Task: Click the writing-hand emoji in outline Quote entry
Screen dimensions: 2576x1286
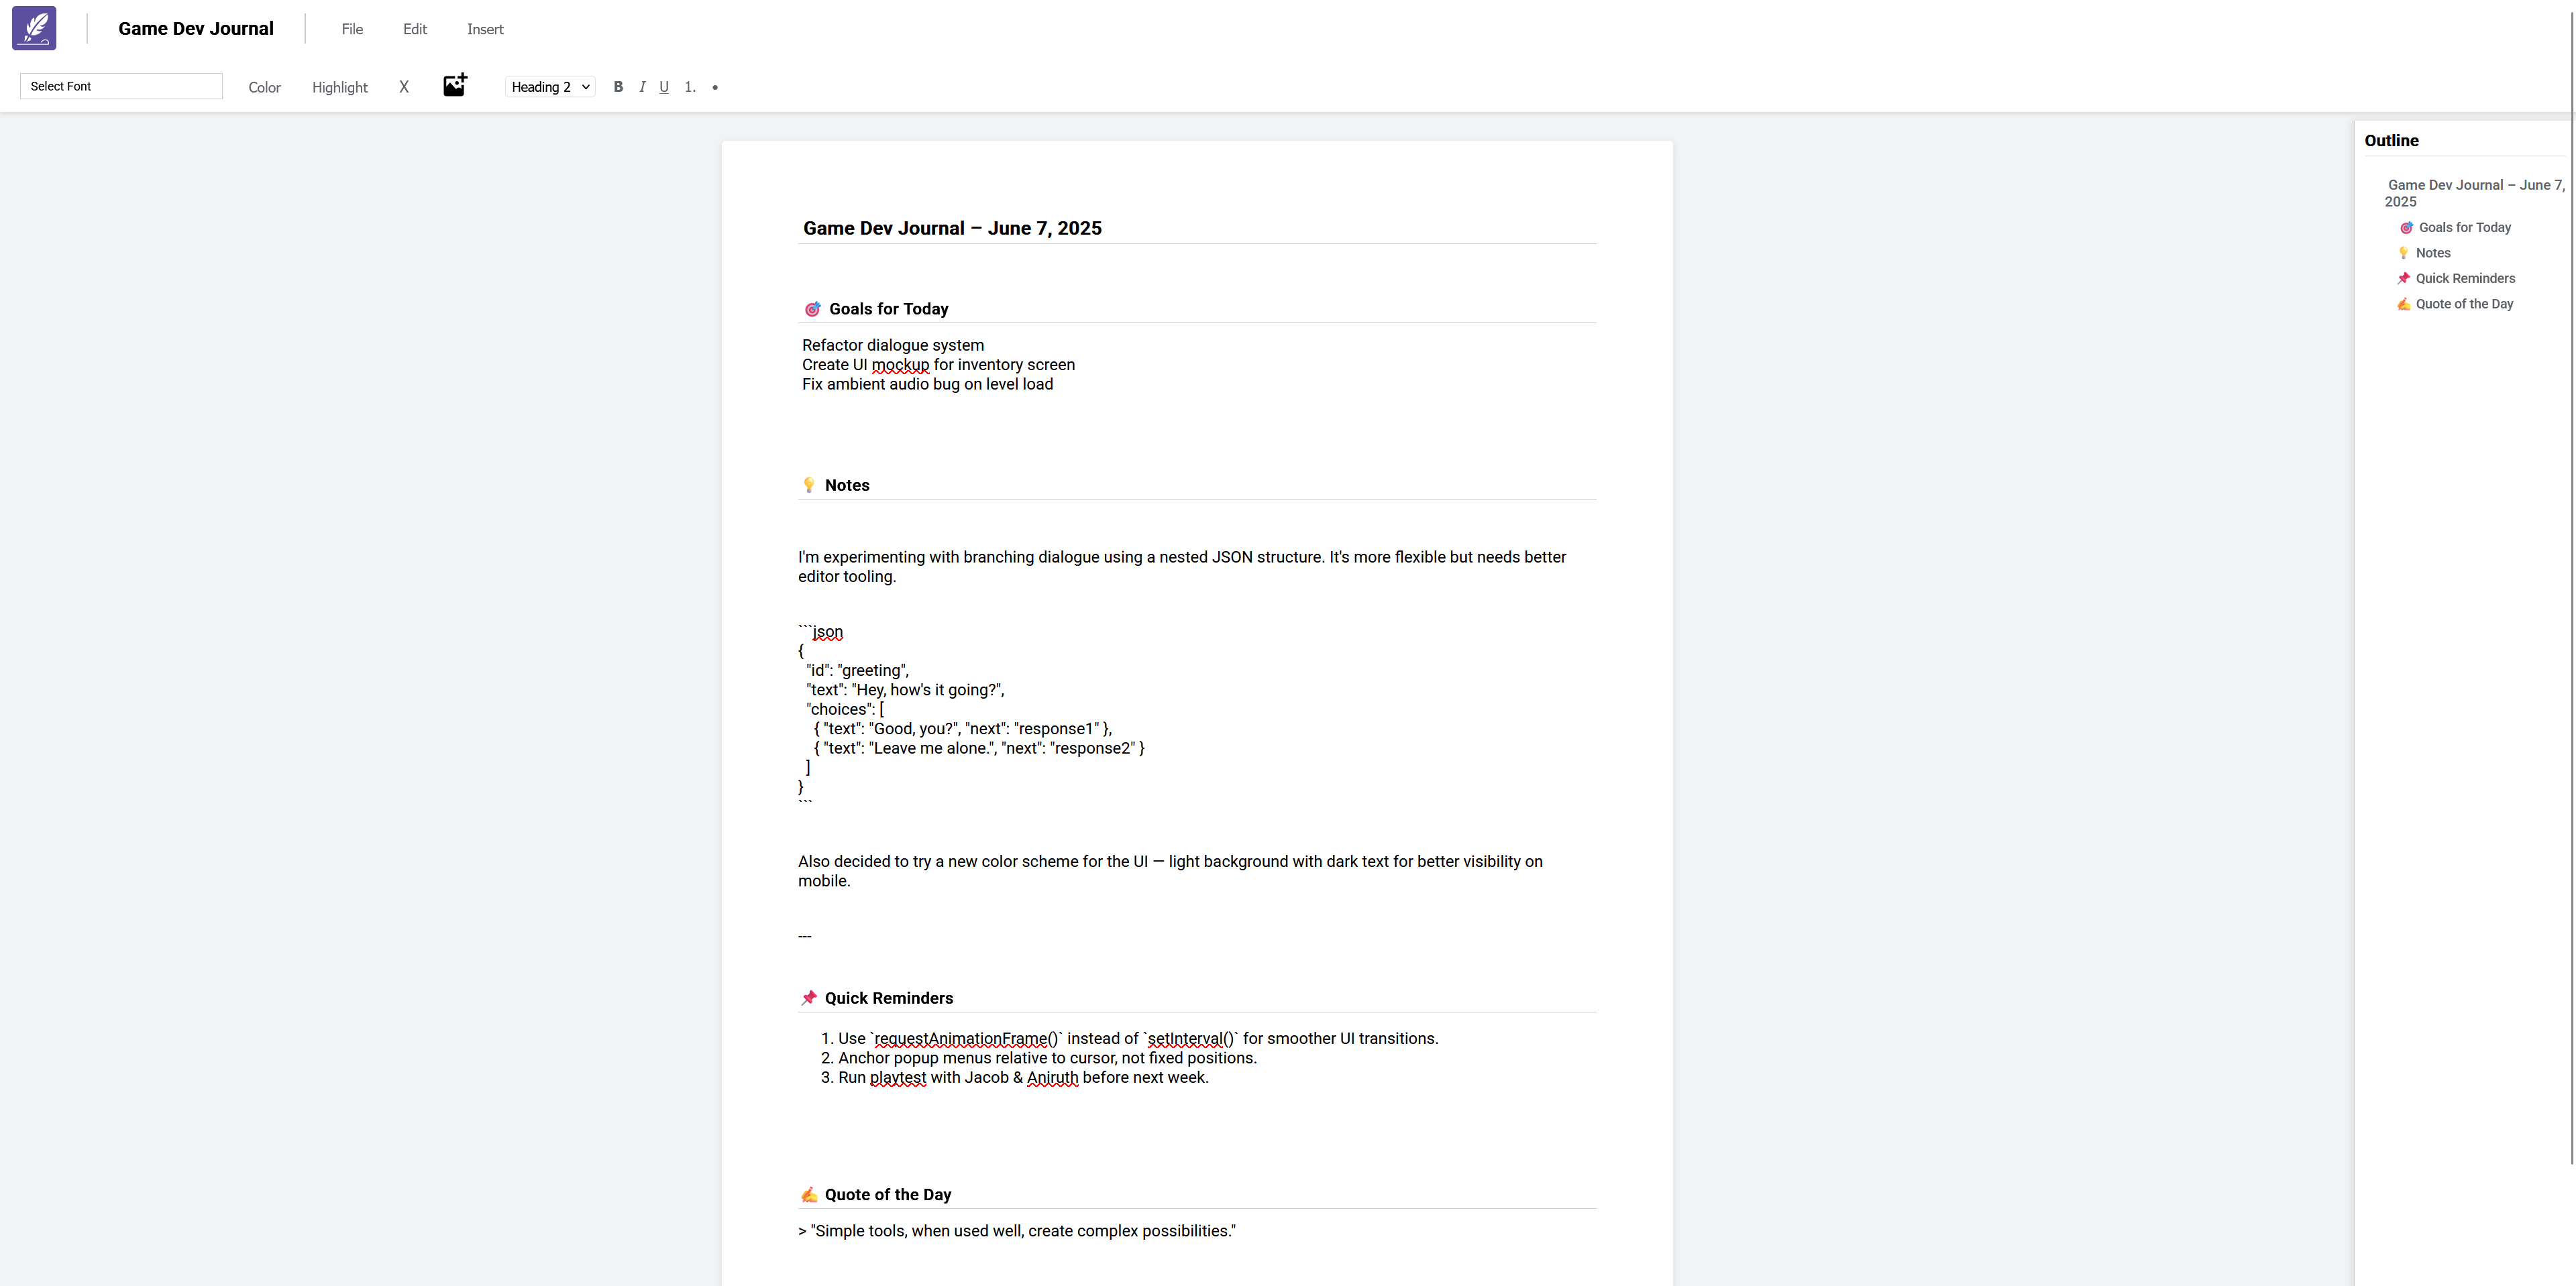Action: [2404, 304]
